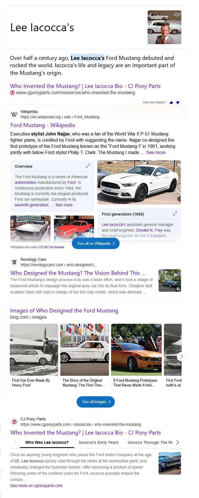The image size is (199, 498).
Task: Click the CJ Pony Parts result favicon
Action: (x=14, y=422)
